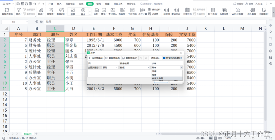Click the formula bar input field
The height and width of the screenshot is (140, 275).
tap(154, 22)
